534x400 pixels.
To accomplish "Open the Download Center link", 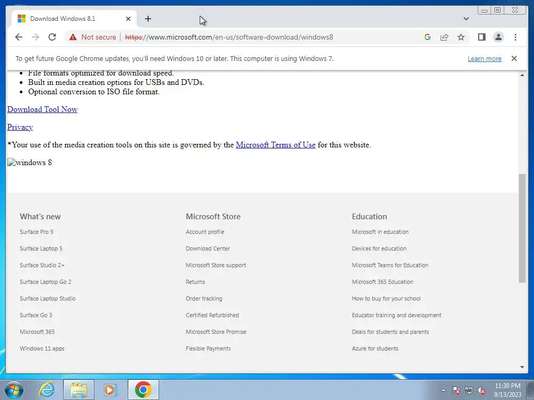I will pos(208,248).
